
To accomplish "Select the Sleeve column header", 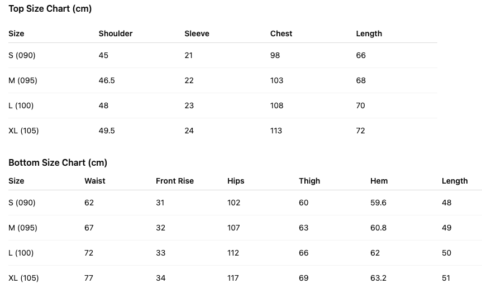I will [x=197, y=33].
